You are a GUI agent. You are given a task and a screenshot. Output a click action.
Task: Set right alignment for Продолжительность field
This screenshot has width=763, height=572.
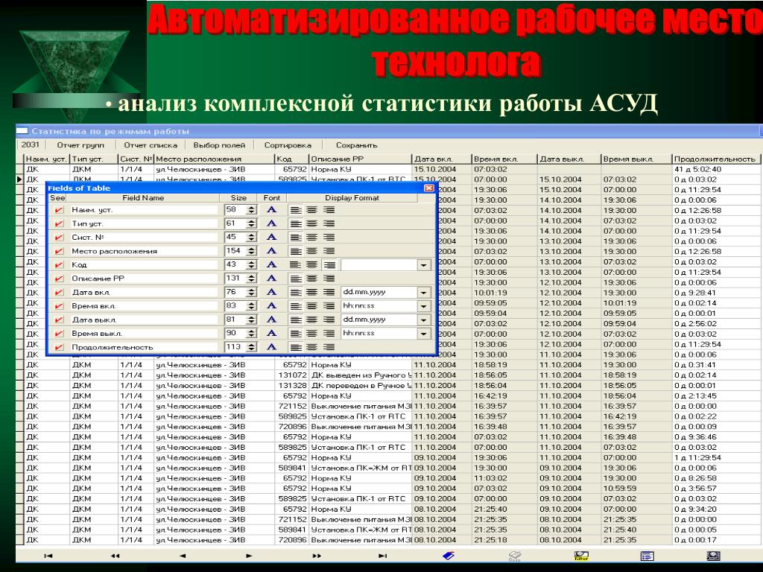[329, 347]
